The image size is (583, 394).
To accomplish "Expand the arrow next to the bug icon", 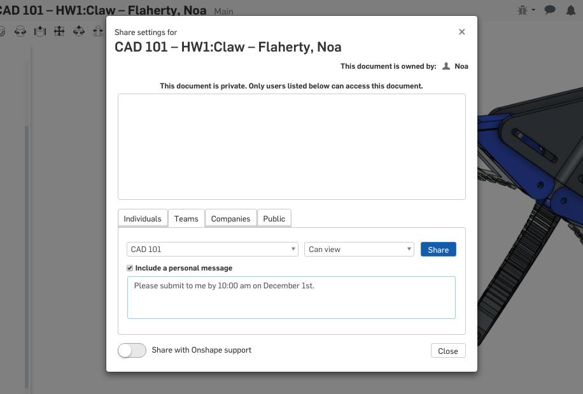I will click(x=533, y=10).
